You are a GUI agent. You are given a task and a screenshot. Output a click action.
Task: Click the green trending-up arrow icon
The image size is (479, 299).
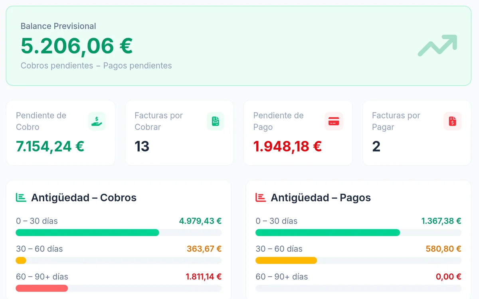(437, 45)
